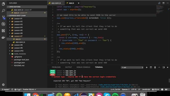Split the terminal panel
The image size is (170, 96).
[x=151, y=67]
